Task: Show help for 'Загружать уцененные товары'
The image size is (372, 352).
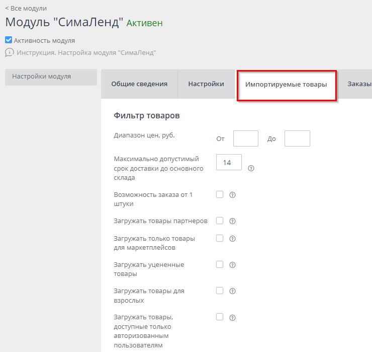Action: (232, 265)
